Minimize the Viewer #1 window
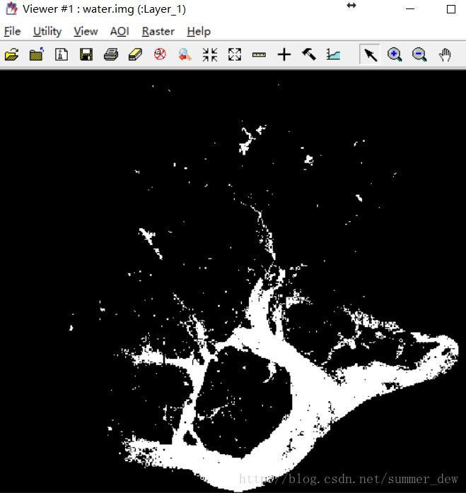 pos(410,8)
